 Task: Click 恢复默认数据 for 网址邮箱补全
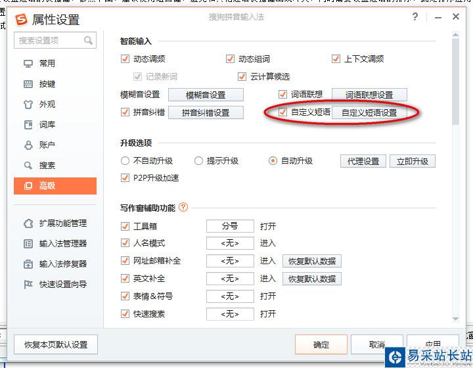pyautogui.click(x=312, y=261)
